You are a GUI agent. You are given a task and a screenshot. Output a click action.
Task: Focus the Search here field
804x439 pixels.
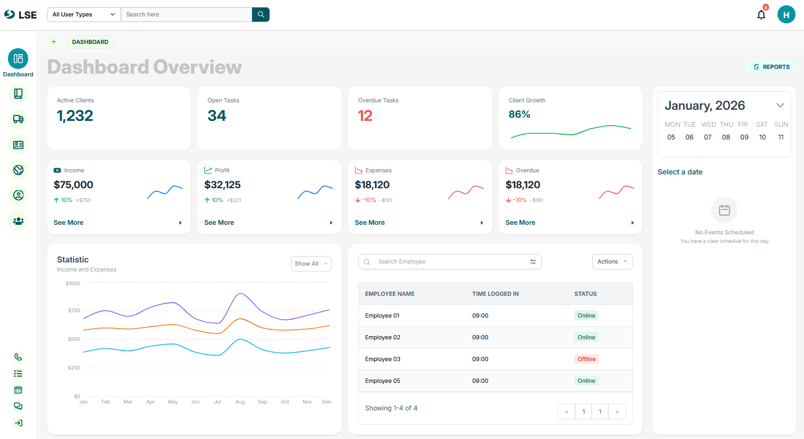(x=186, y=14)
